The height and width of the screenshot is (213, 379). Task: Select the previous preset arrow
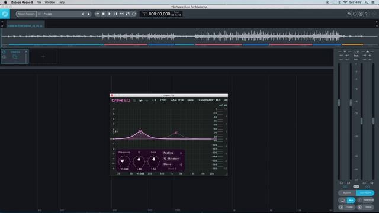(x=83, y=14)
